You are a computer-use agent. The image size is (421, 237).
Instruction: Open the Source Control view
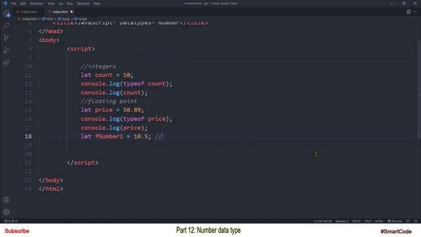click(7, 38)
